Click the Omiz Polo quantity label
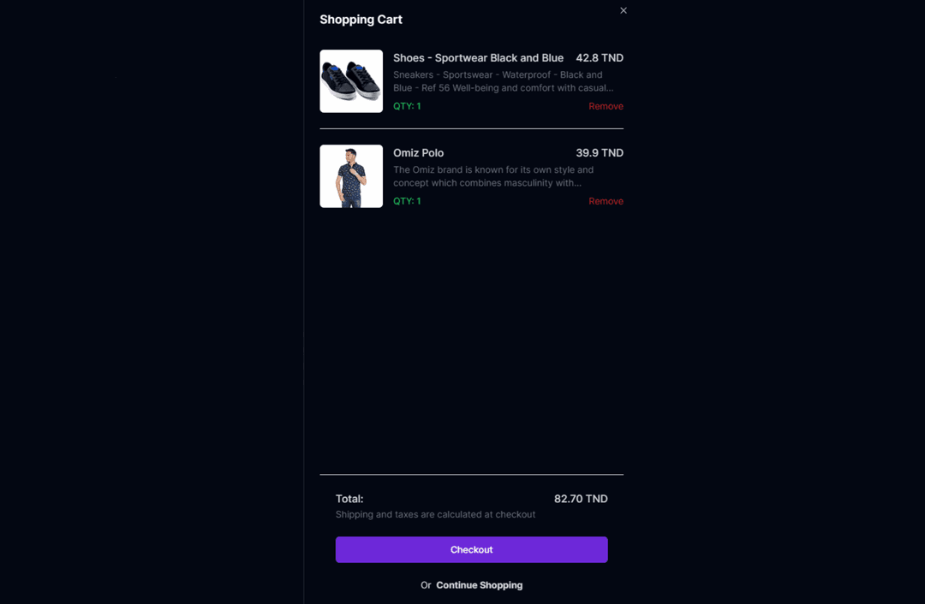 pos(407,201)
